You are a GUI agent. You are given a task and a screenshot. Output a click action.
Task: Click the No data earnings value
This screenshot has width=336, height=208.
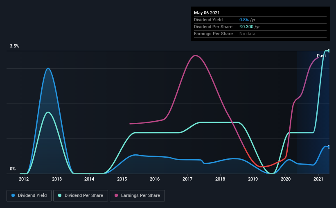[247, 34]
